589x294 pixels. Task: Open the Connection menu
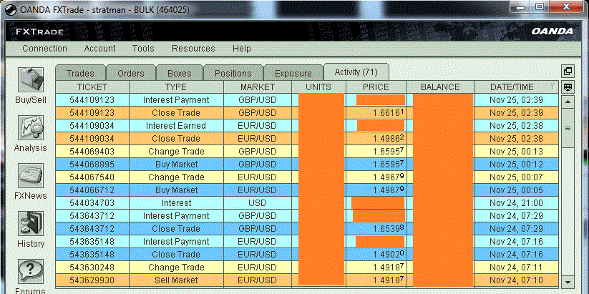point(44,49)
